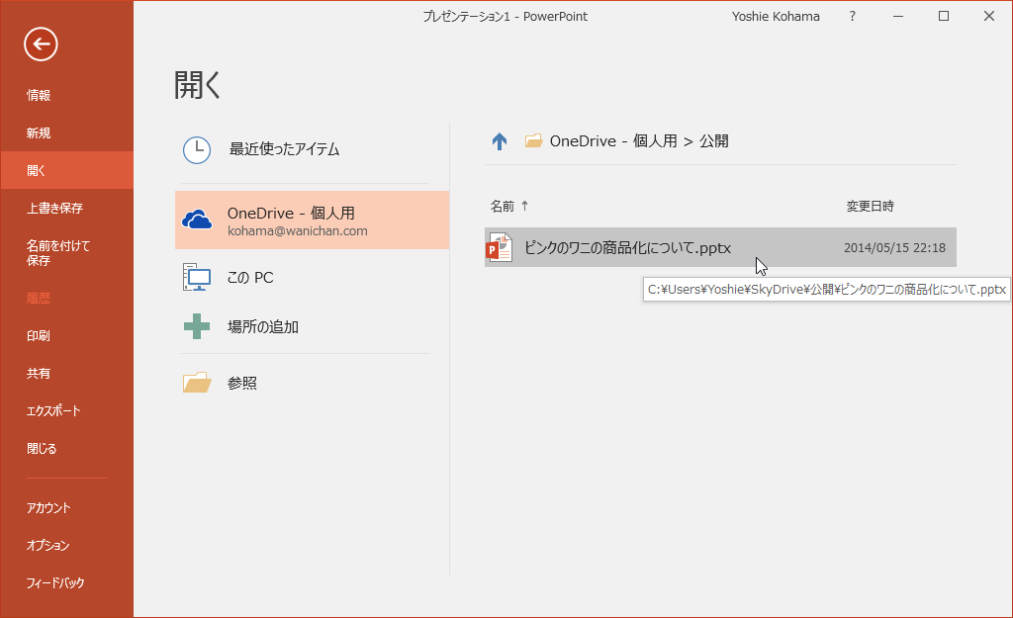This screenshot has width=1013, height=618.
Task: Sort files by the 名前 column header
Action: point(504,206)
